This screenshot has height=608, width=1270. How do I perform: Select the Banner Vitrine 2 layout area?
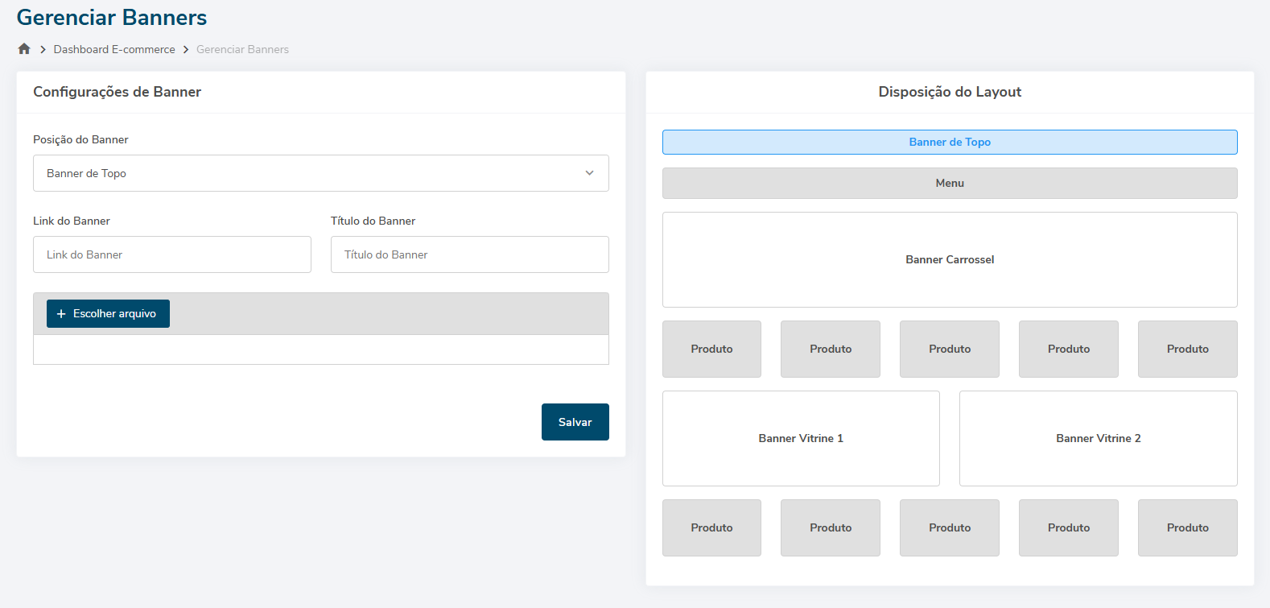point(1099,438)
